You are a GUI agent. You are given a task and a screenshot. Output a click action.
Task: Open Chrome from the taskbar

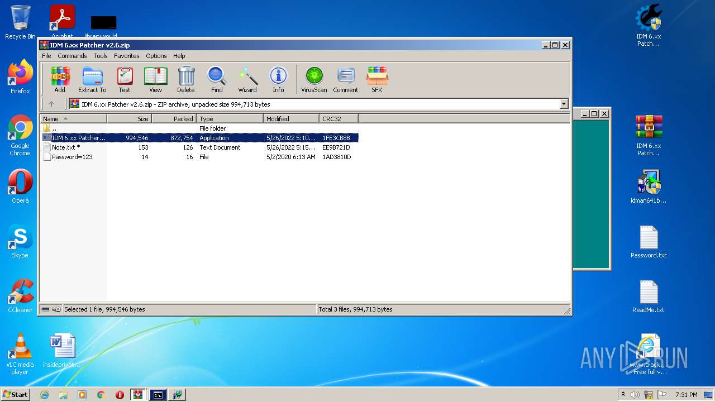point(101,395)
